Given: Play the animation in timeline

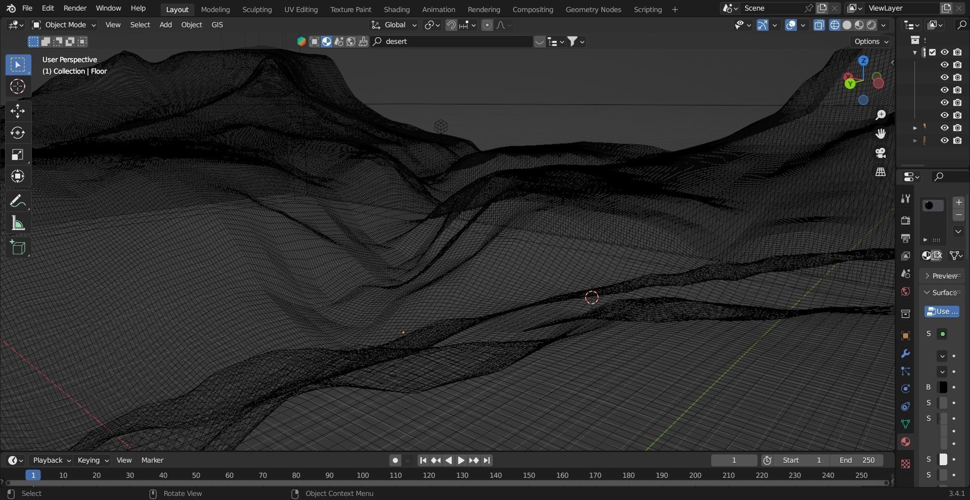Looking at the screenshot, I should 461,460.
